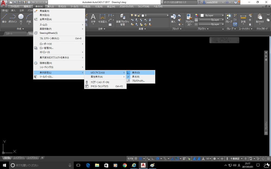This screenshot has width=271, height=169.
Task: Click the 再描画 redraw brush icon
Action: coord(36,11)
